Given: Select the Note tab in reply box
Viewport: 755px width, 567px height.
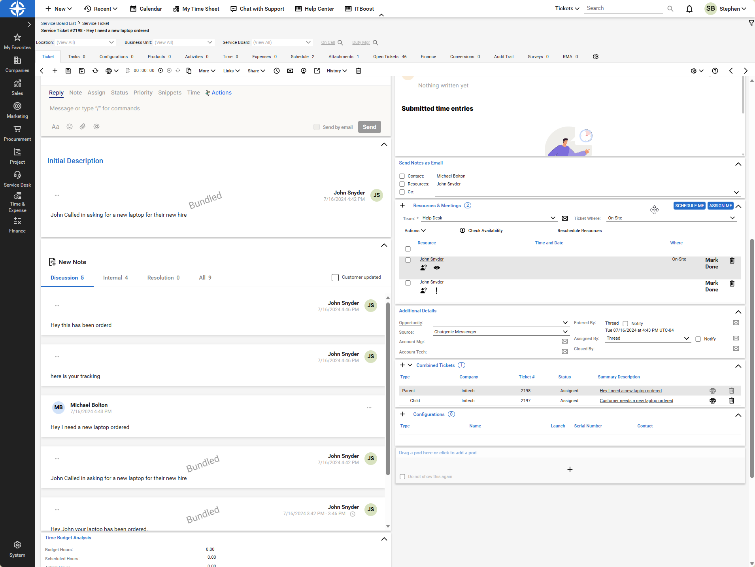Looking at the screenshot, I should point(75,93).
